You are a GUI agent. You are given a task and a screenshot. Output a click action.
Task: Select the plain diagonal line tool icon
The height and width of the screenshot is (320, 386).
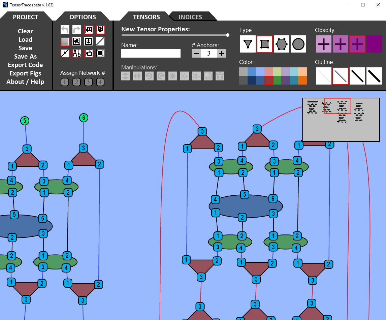coord(100,41)
